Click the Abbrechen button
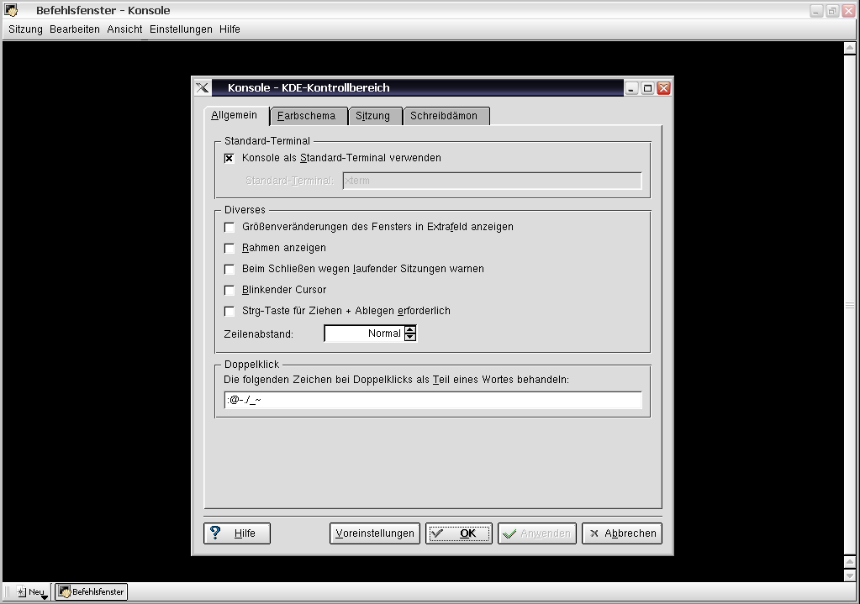The height and width of the screenshot is (604, 860). point(623,533)
